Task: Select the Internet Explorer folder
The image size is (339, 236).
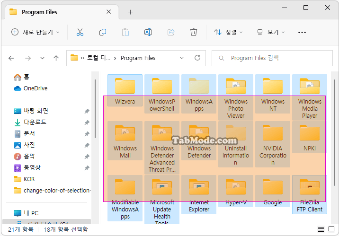Action: pyautogui.click(x=199, y=194)
